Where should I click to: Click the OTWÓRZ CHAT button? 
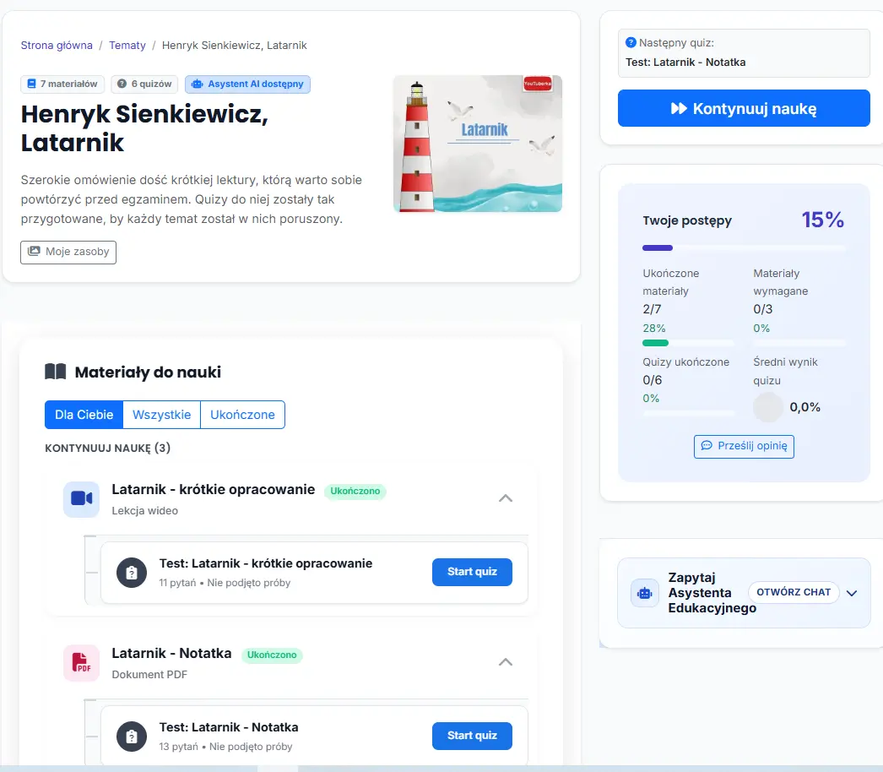(794, 592)
